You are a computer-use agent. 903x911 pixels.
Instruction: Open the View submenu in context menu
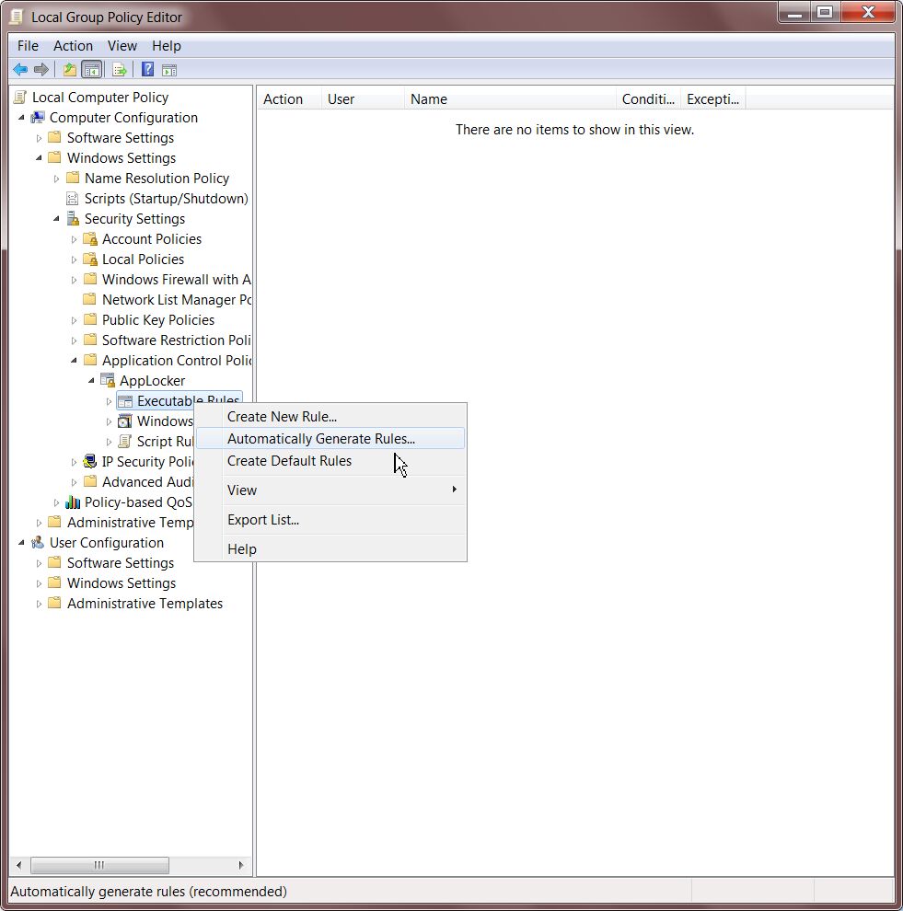point(330,490)
